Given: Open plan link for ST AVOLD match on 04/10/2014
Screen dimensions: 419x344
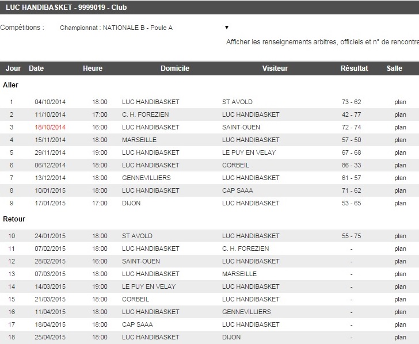Looking at the screenshot, I should (401, 102).
